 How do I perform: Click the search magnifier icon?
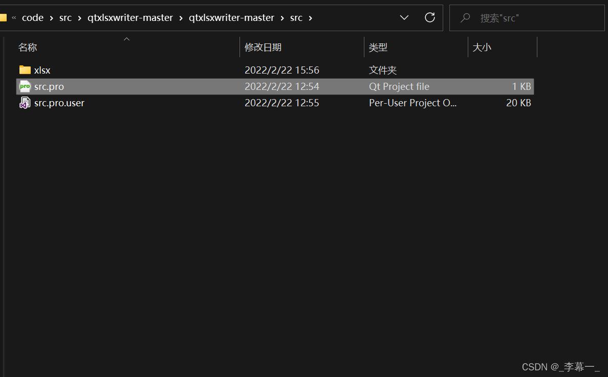465,18
